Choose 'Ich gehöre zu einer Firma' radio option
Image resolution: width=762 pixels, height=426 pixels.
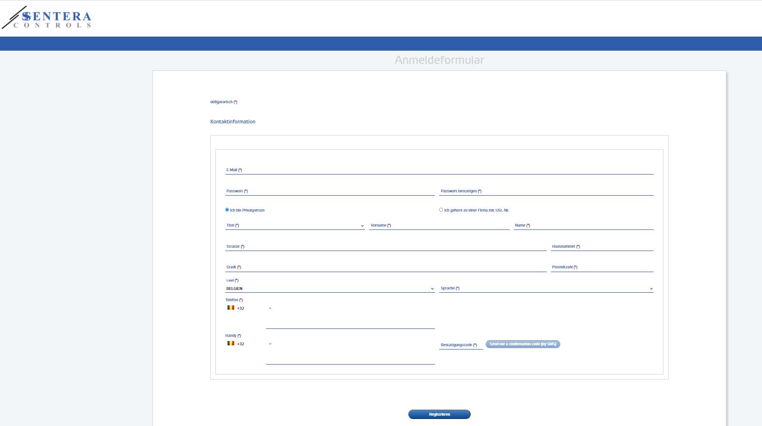[x=441, y=210]
